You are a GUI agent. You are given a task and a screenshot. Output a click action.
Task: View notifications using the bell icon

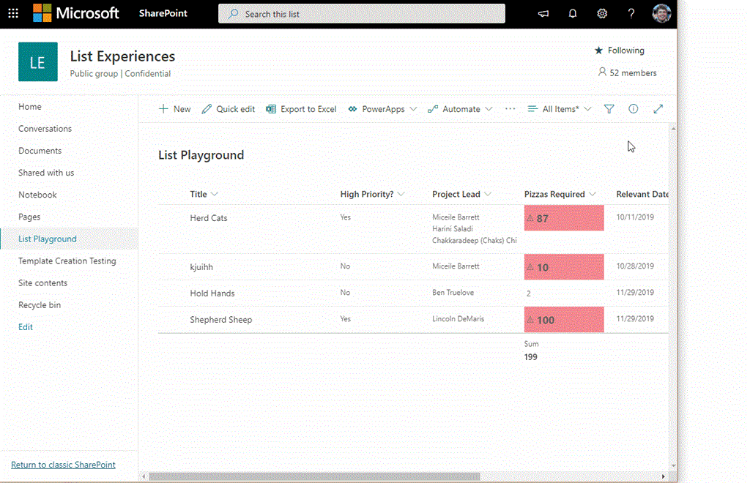(x=572, y=13)
